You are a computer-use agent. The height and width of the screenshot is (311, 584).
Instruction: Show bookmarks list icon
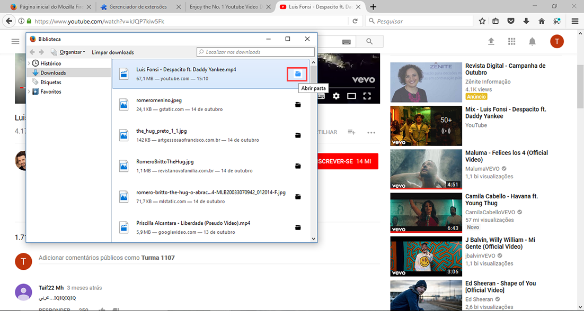495,21
